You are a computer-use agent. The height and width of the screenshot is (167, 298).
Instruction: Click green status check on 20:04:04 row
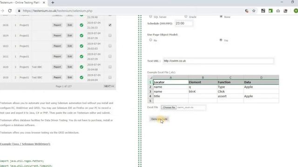(81, 77)
